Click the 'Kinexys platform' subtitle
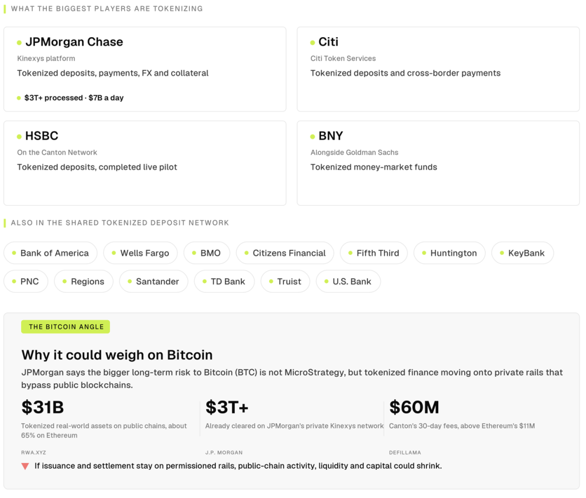586x498 pixels. click(46, 59)
